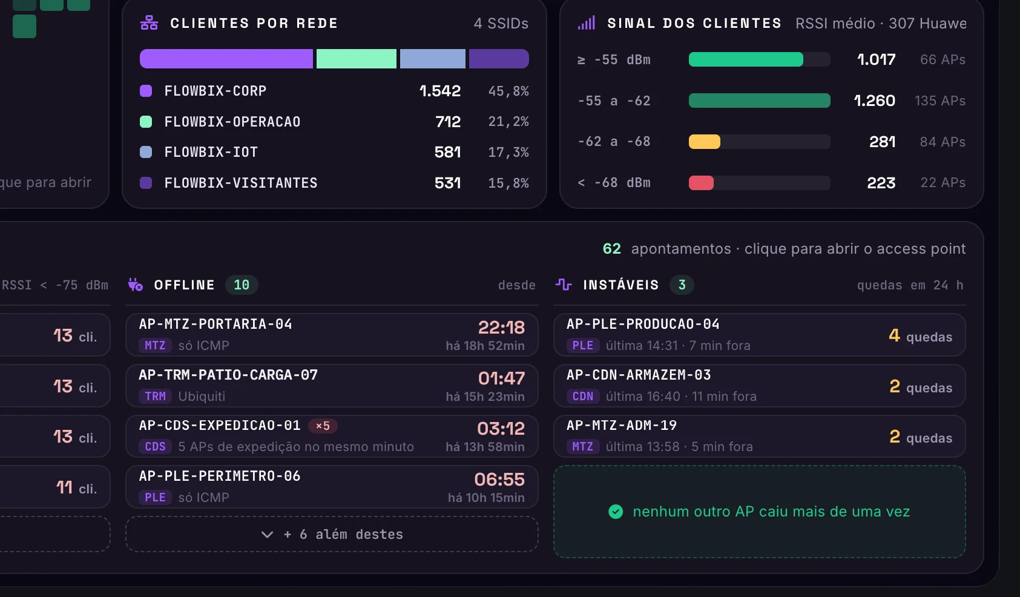Click the '4 SSIDs' label
This screenshot has width=1020, height=597.
(x=501, y=24)
